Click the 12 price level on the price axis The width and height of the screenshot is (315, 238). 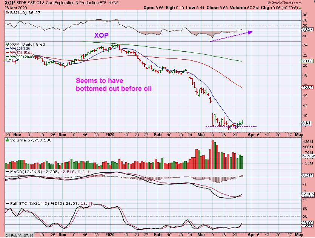point(305,106)
